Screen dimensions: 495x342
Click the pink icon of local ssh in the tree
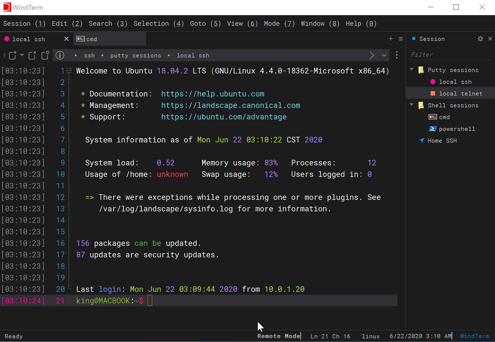[433, 82]
